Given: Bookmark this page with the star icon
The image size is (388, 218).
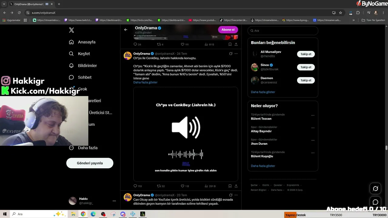Looking at the screenshot, I should click(x=340, y=13).
